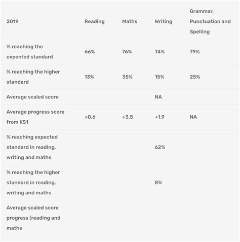Select the +1.9 Writing progress score
The width and height of the screenshot is (240, 242).
tap(159, 117)
